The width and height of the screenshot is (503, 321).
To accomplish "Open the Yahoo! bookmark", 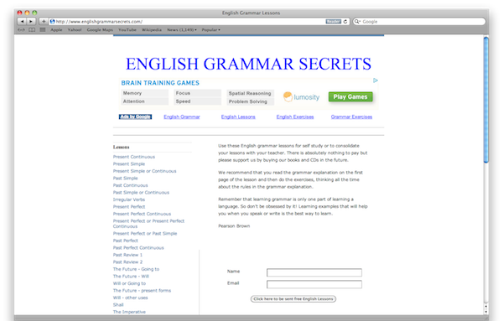I will (x=75, y=30).
